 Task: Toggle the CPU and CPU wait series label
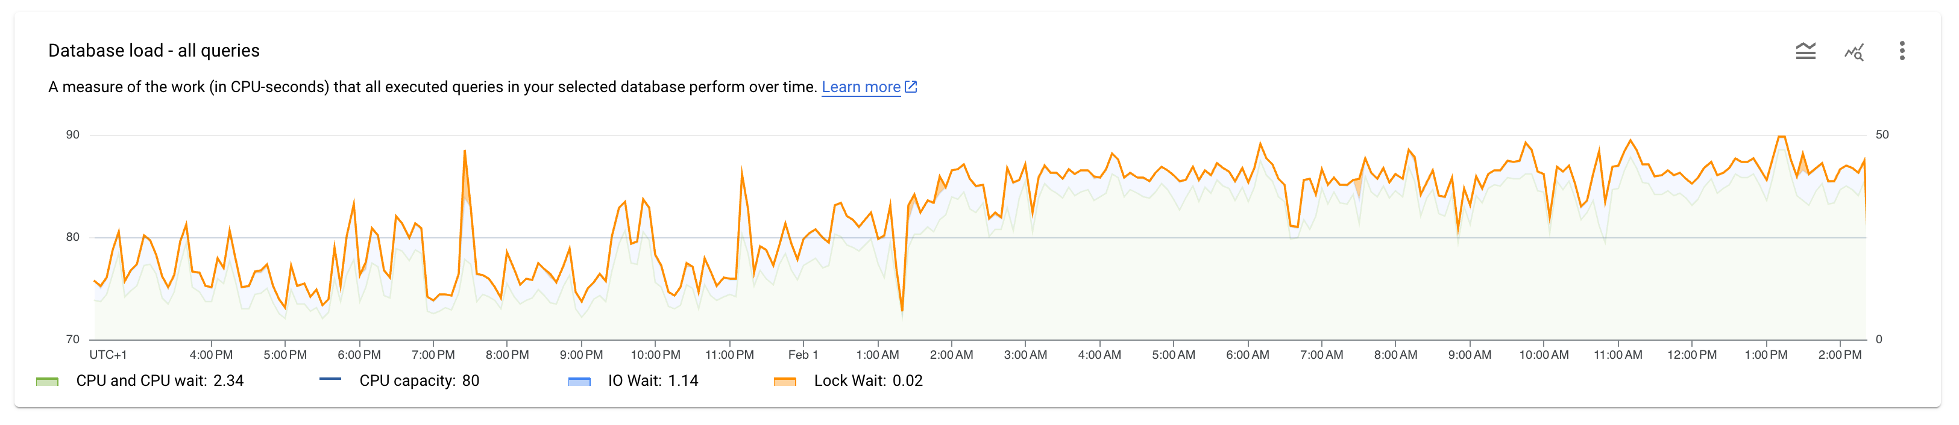[160, 381]
